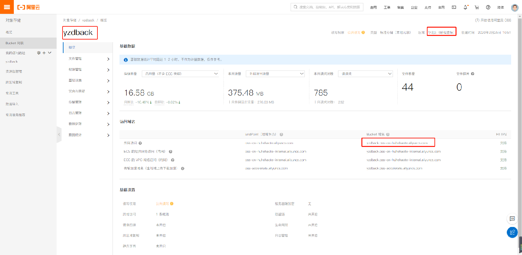The height and width of the screenshot is (255, 522).
Task: Open the blue QR-code floating button
Action: click(x=512, y=232)
